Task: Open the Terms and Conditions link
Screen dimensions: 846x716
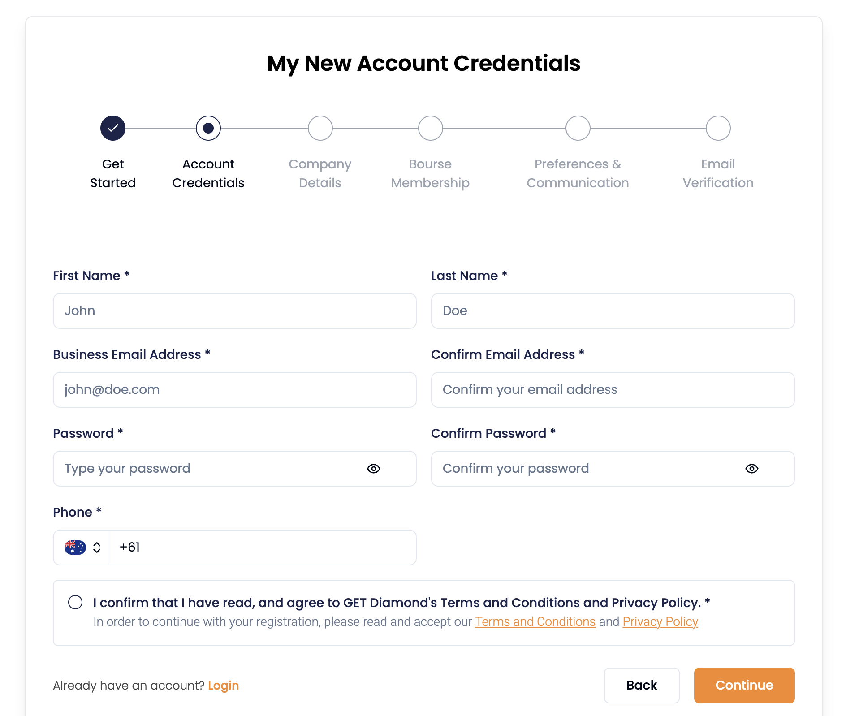Action: click(535, 622)
